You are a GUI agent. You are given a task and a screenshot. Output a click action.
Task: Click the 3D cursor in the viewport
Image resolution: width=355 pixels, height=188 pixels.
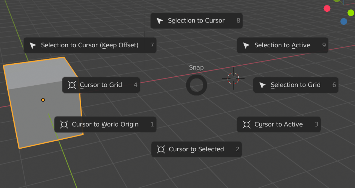233,78
